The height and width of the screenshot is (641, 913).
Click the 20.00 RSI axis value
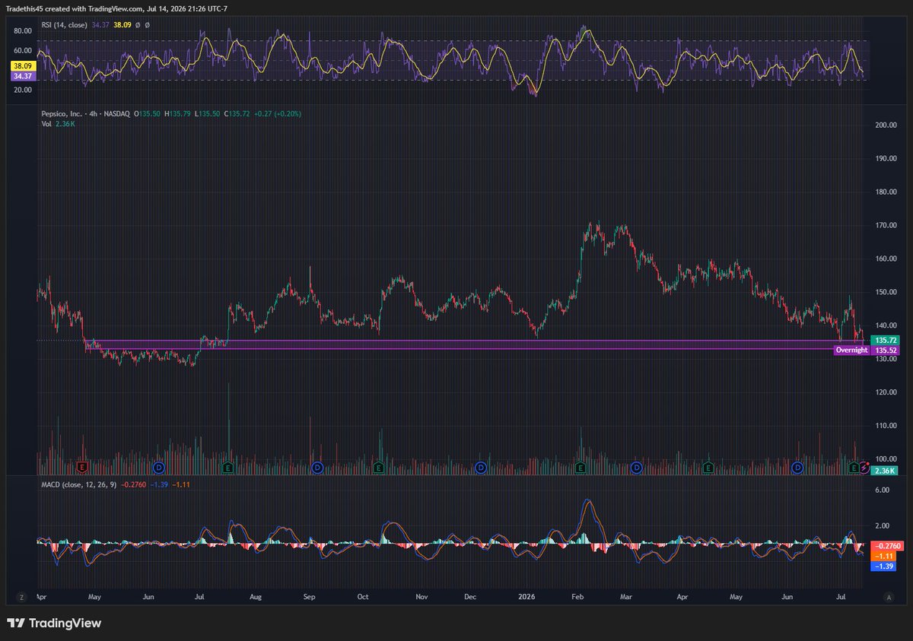[x=22, y=90]
